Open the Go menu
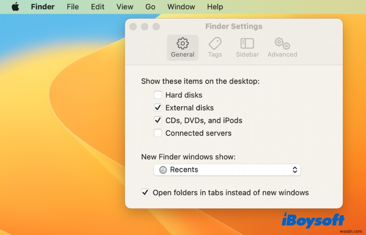Viewport: 366px width, 235px height. point(151,7)
